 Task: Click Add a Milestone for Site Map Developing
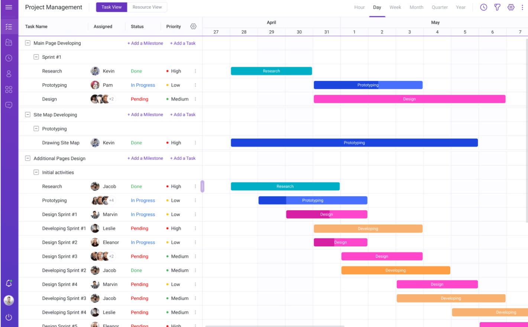tap(145, 114)
